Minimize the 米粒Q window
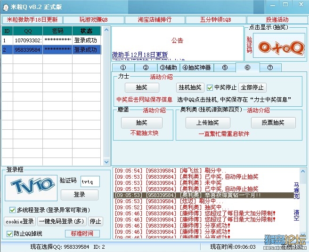This screenshot has height=252, width=309. pos(273,5)
